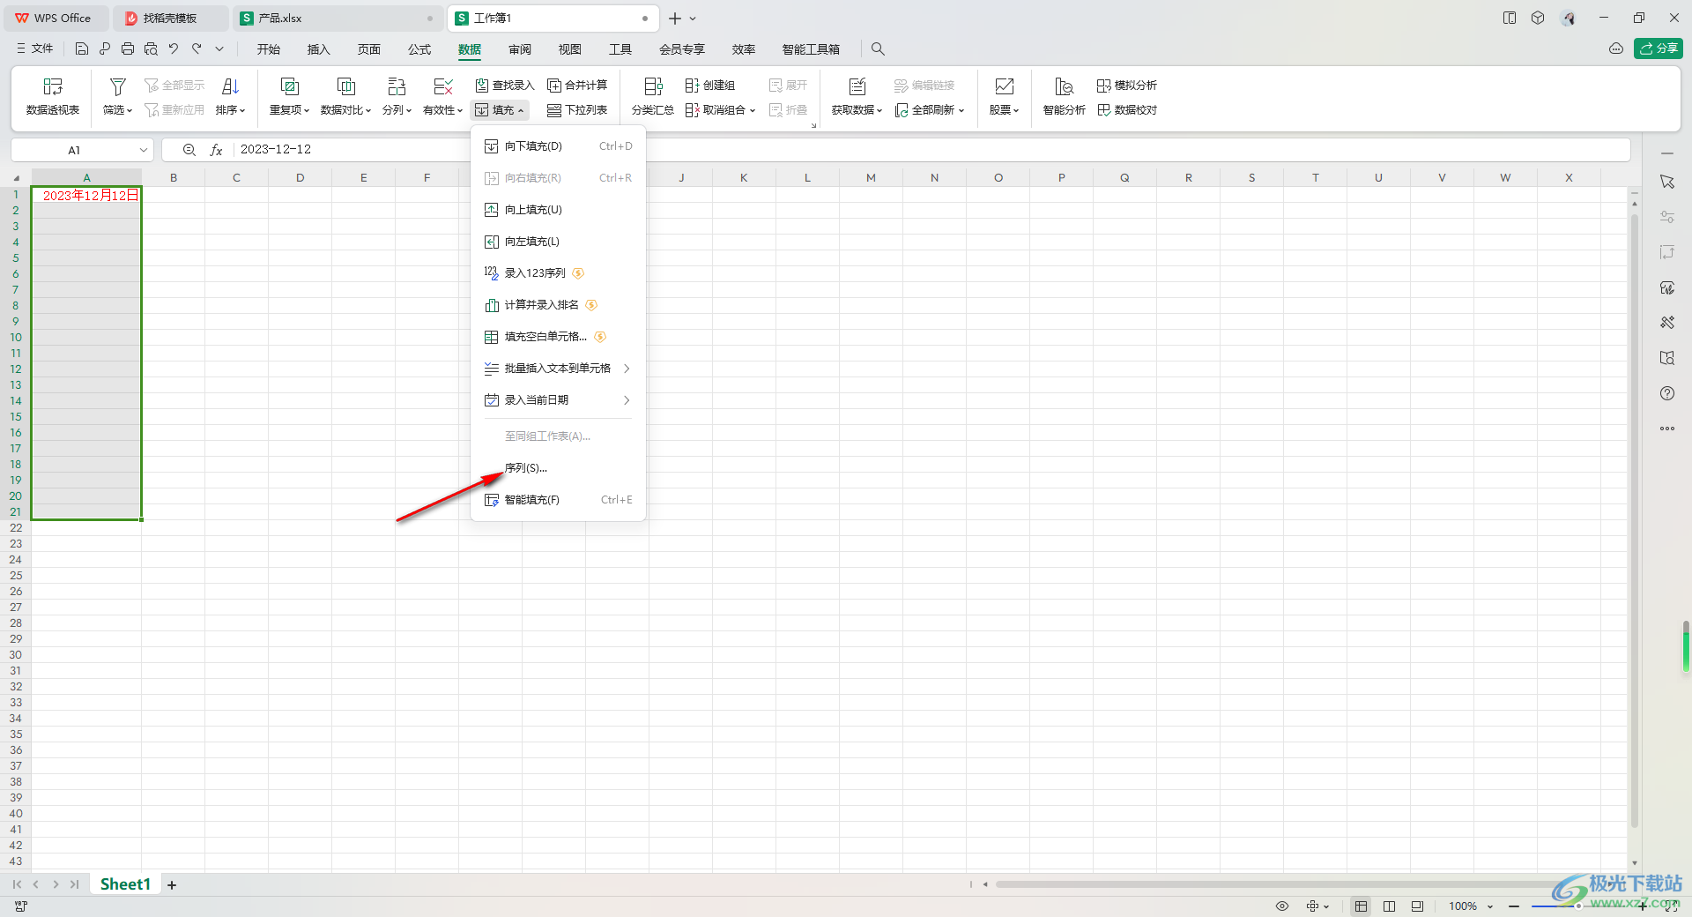Choose Fill Left (向左填充) menu item
Image resolution: width=1692 pixels, height=917 pixels.
pos(558,242)
